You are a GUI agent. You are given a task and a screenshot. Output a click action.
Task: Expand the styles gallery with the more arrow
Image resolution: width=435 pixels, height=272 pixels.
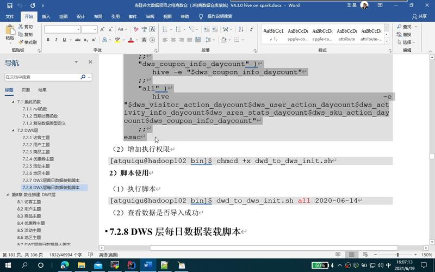(387, 41)
